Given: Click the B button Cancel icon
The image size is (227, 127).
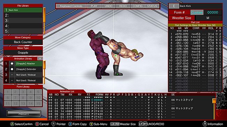Looking at the screenshot, I should coord(37,124).
